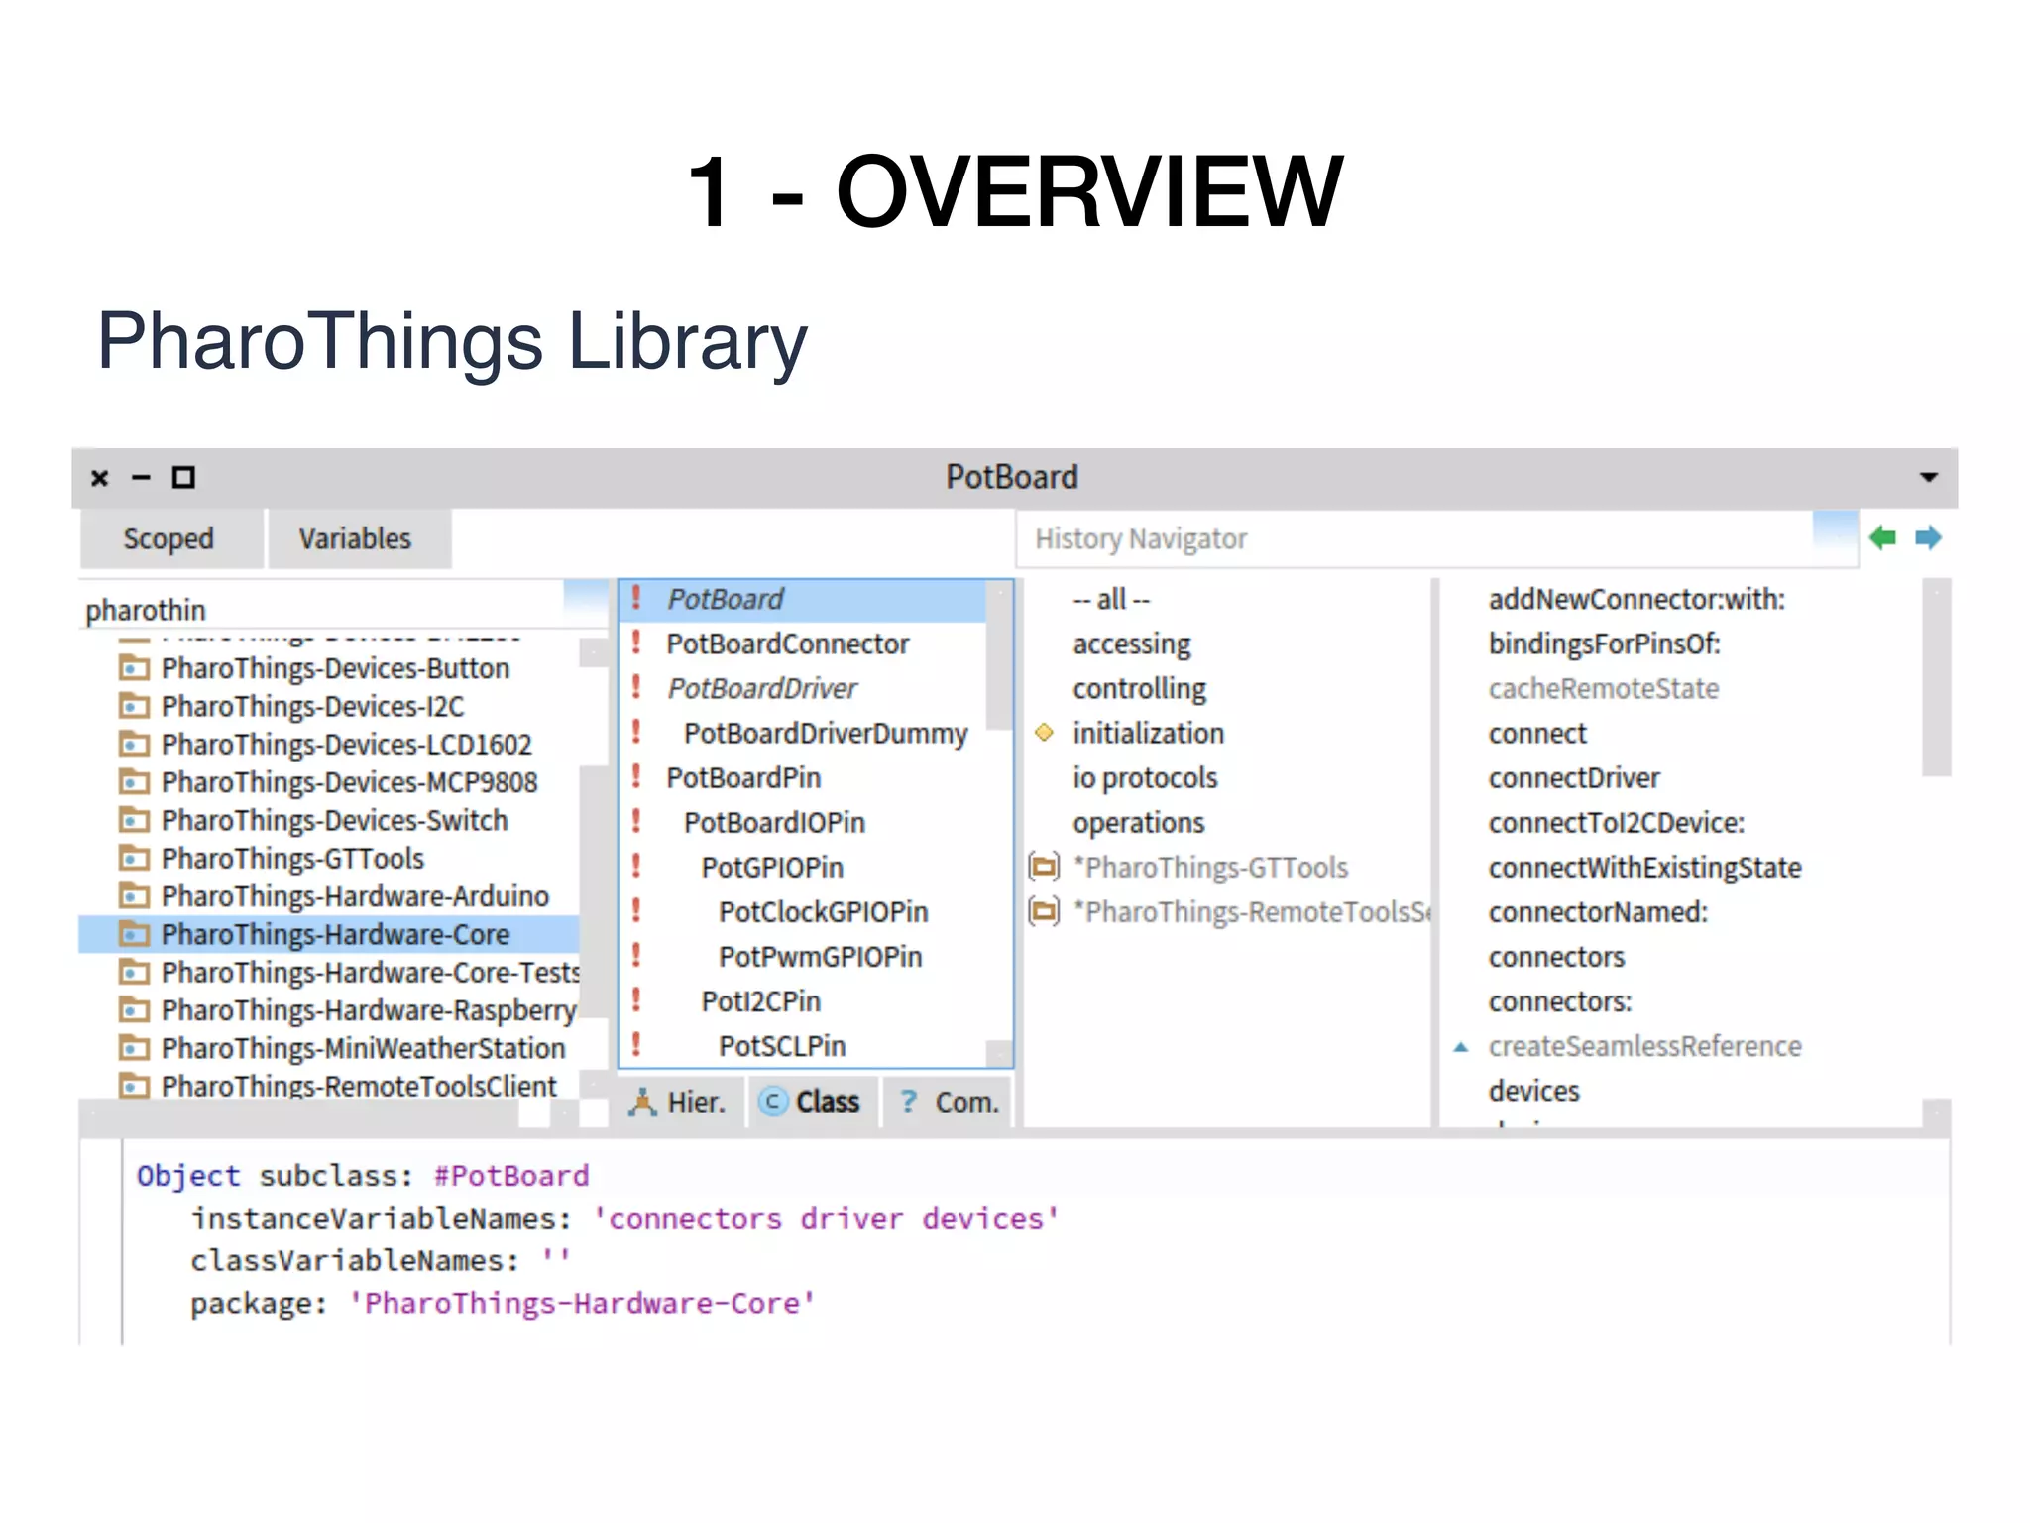Viewport: 2030px width, 1523px height.
Task: Click folder icon of PharoThings-Hardware-Raspberry
Action: click(x=134, y=1010)
